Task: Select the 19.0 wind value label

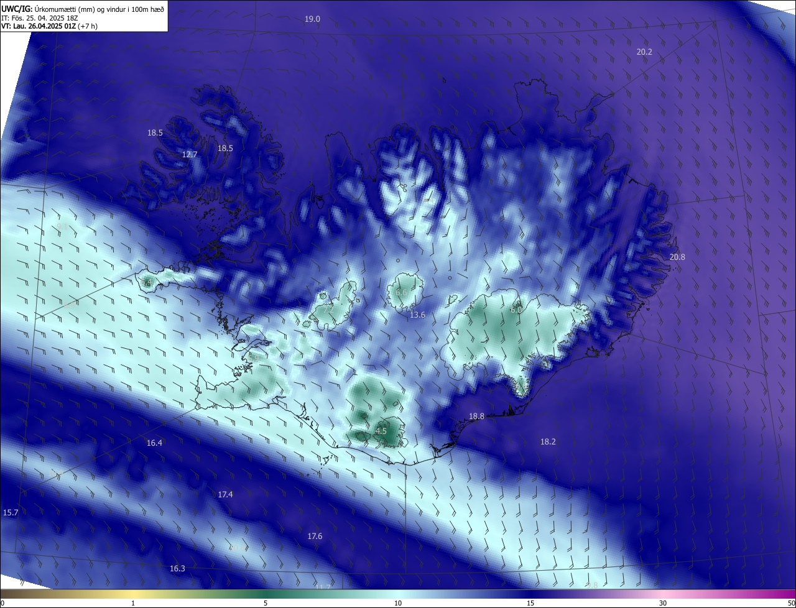Action: pyautogui.click(x=312, y=19)
